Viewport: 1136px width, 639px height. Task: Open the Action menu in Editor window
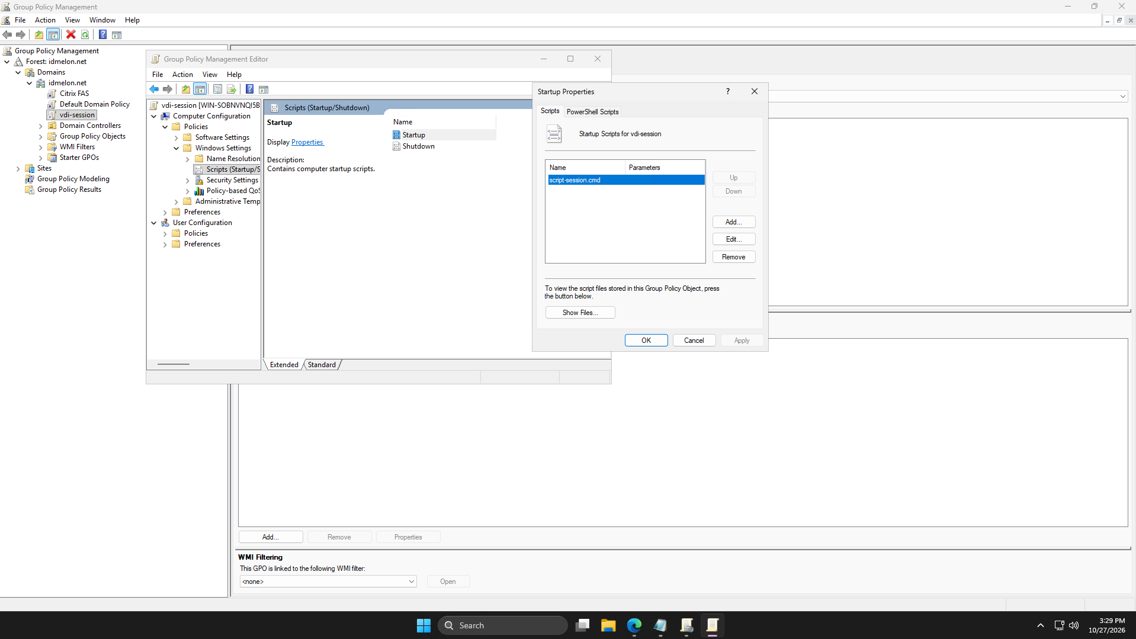pyautogui.click(x=182, y=75)
